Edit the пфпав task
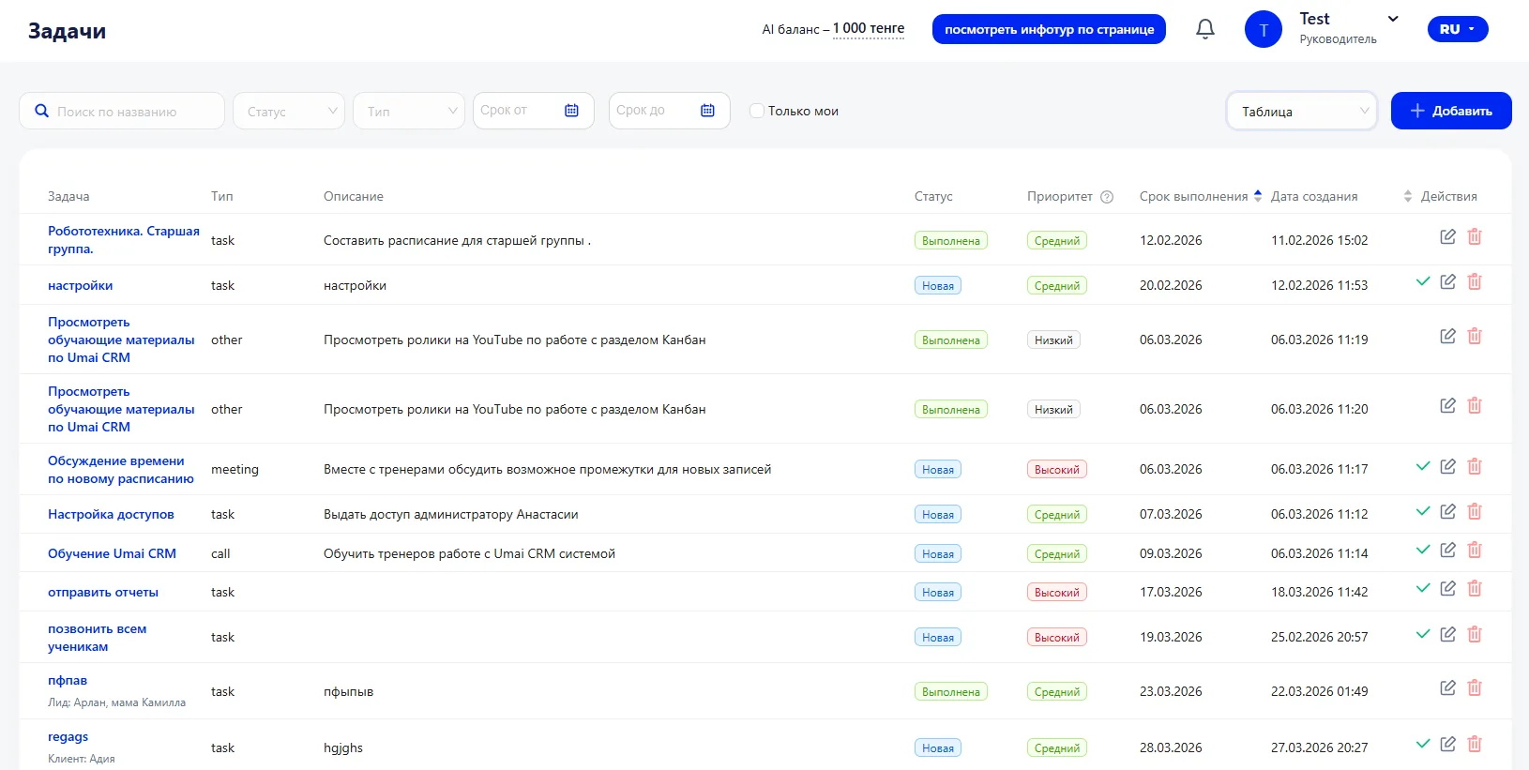This screenshot has height=770, width=1529. (x=1448, y=687)
